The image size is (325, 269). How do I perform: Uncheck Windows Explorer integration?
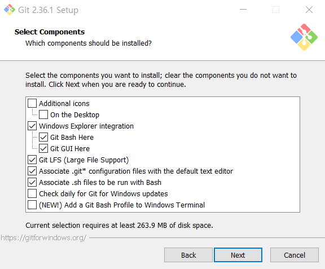(x=32, y=126)
